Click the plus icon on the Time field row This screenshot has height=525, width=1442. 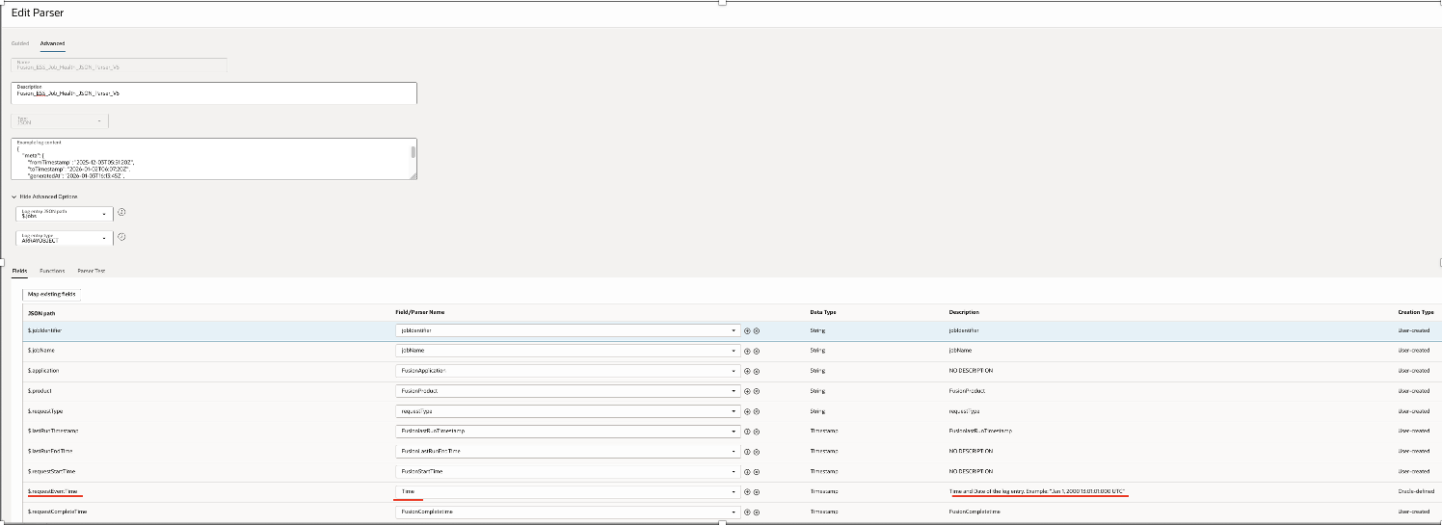(x=747, y=491)
